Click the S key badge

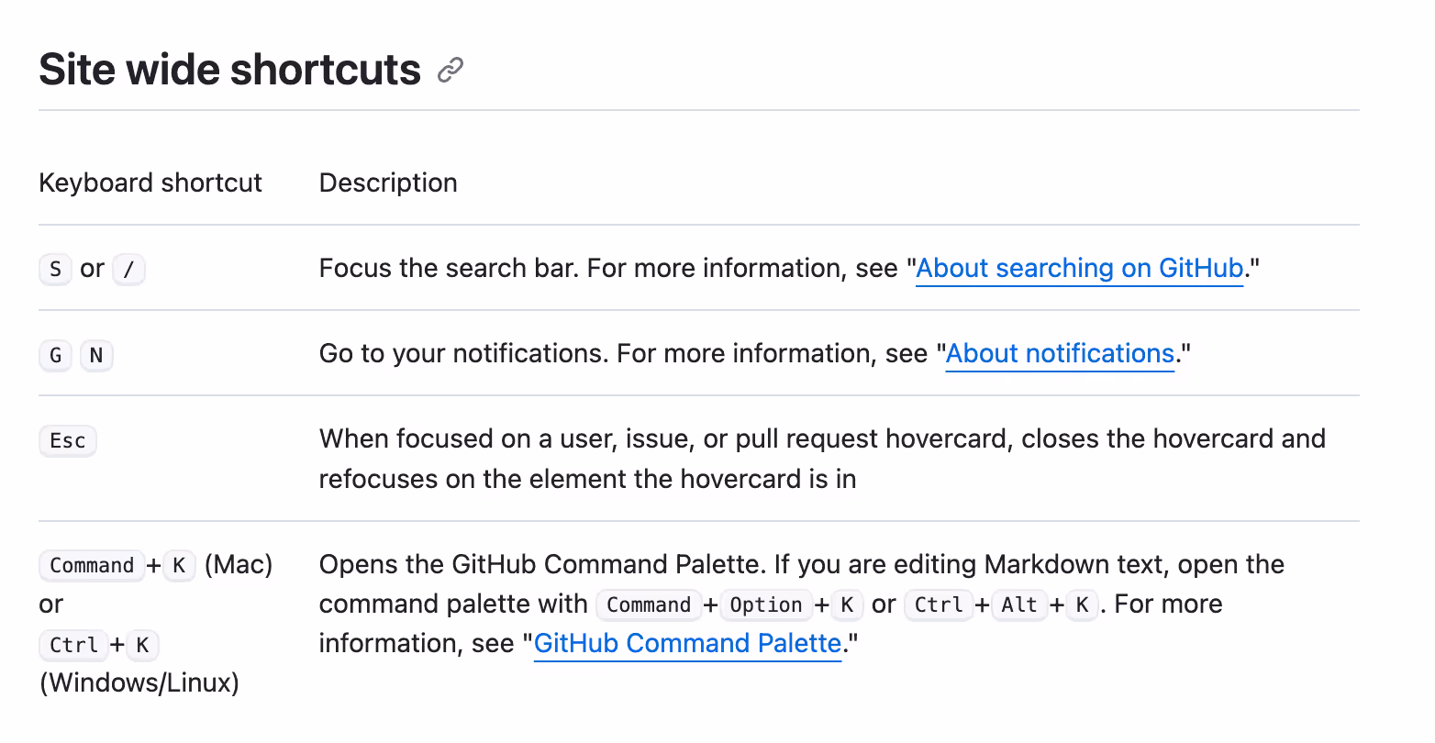pos(55,270)
